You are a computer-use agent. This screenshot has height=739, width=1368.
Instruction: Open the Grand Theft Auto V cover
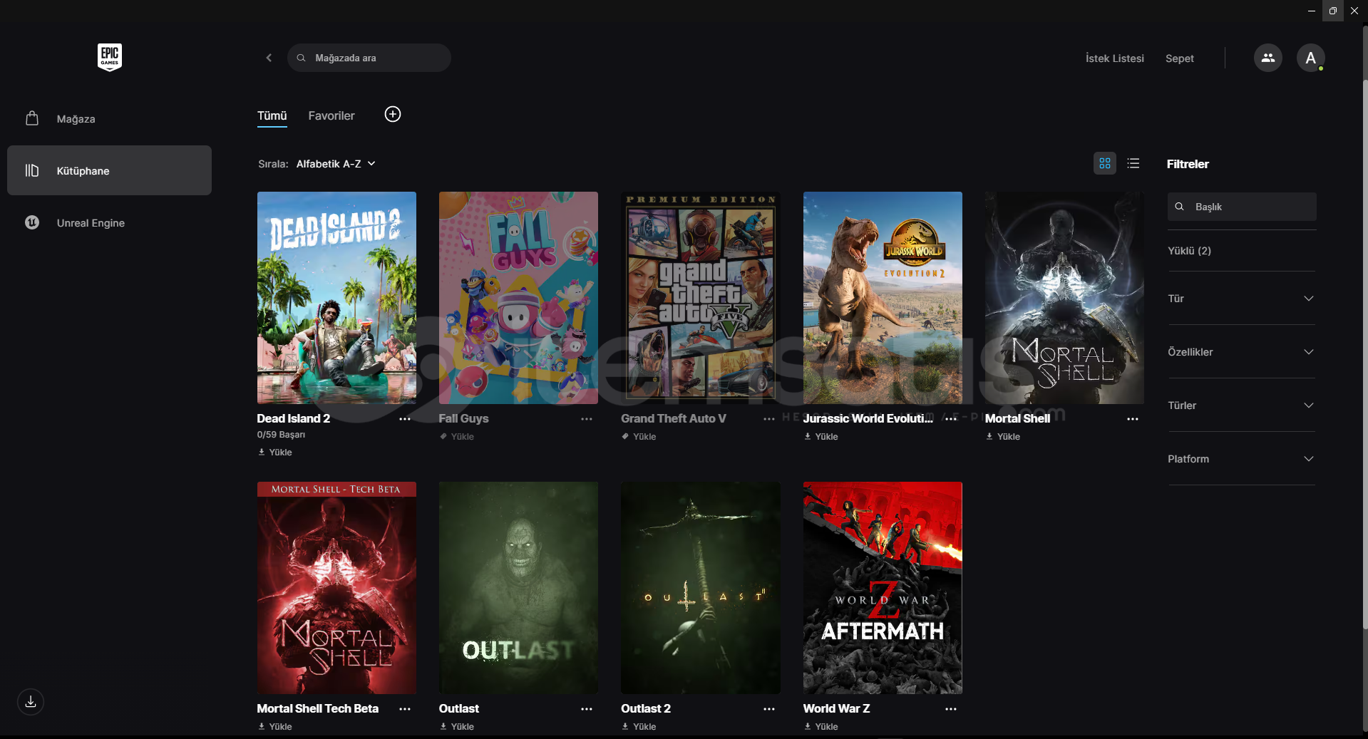click(x=701, y=298)
